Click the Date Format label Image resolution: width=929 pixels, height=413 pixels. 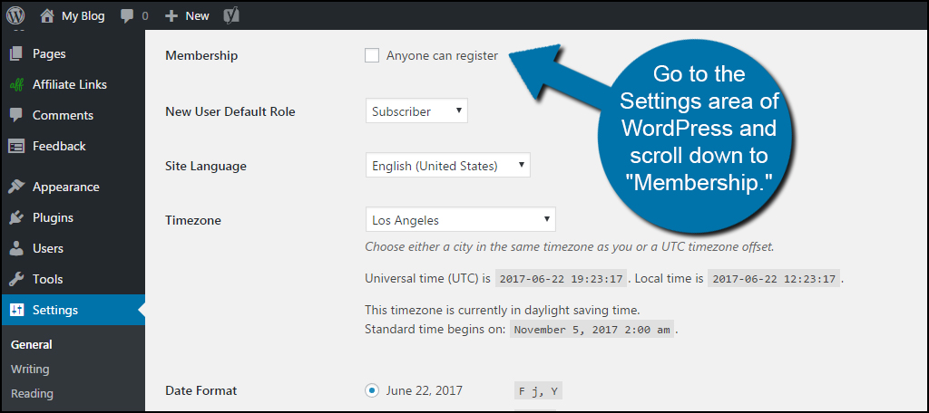click(x=200, y=390)
